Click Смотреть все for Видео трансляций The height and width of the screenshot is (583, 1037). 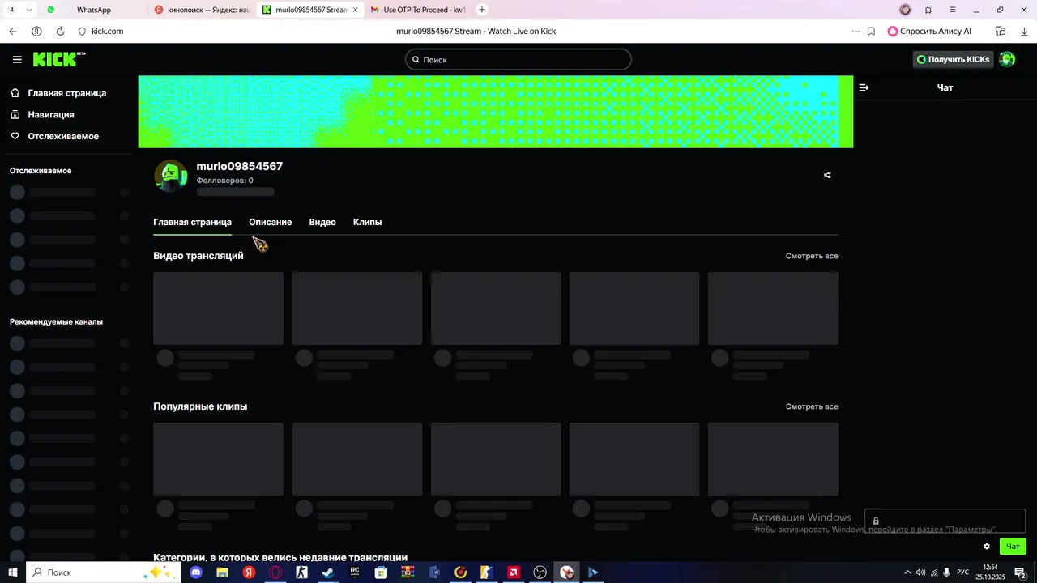[812, 256]
